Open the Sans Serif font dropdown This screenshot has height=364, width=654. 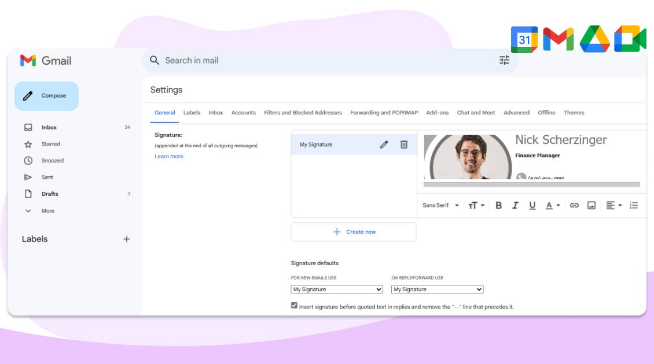click(440, 205)
